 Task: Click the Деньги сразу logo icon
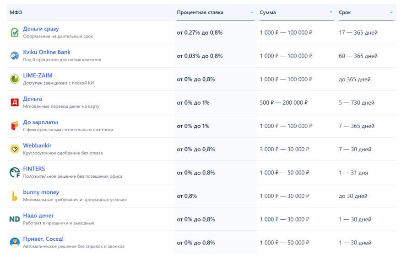15,32
